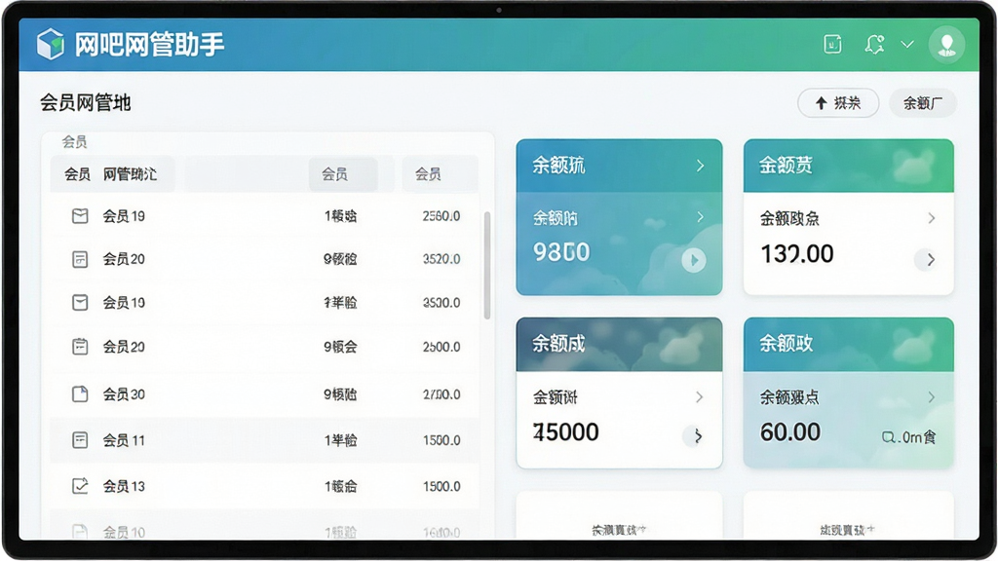Click the 9800 balance figure
The image size is (998, 561).
(561, 252)
